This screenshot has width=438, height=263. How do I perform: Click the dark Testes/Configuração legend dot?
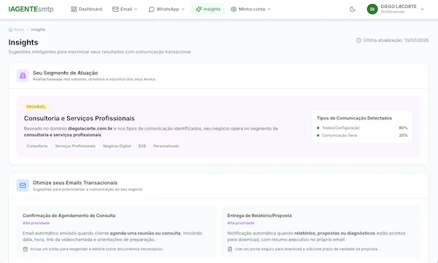(x=318, y=128)
